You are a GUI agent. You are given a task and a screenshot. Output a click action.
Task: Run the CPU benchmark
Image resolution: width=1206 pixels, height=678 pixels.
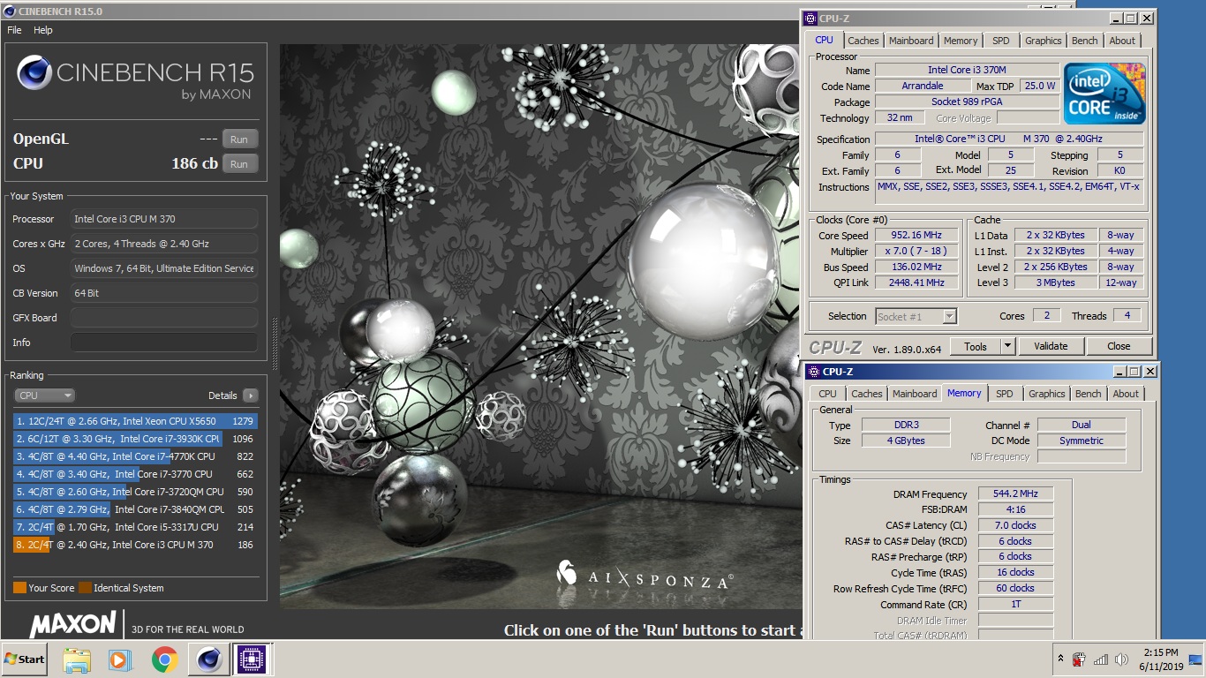tap(239, 163)
